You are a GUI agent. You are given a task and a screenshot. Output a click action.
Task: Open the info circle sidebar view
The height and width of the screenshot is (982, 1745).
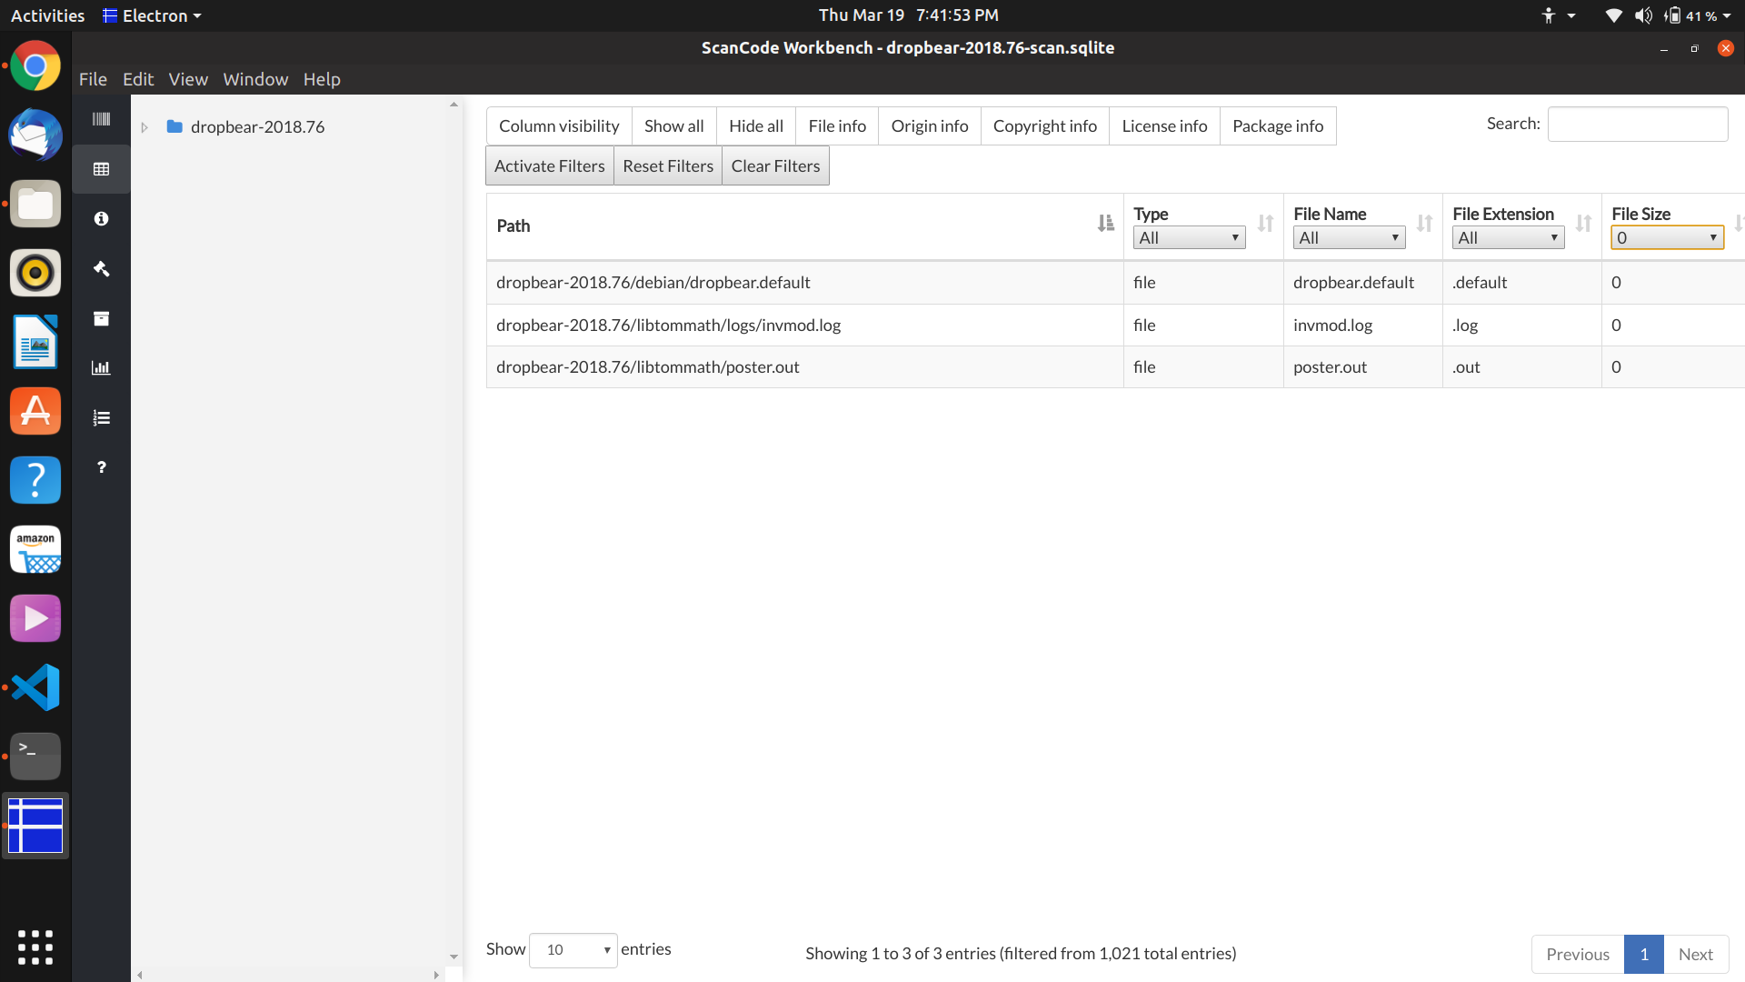click(x=101, y=219)
